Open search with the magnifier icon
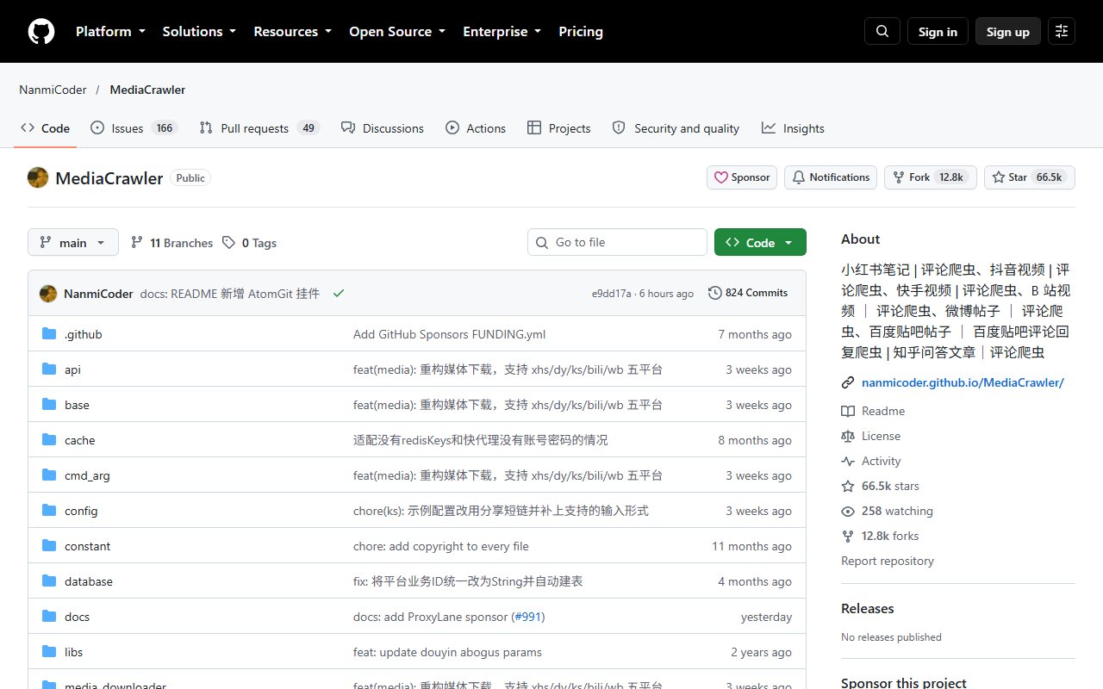Viewport: 1103px width, 689px height. [x=882, y=31]
